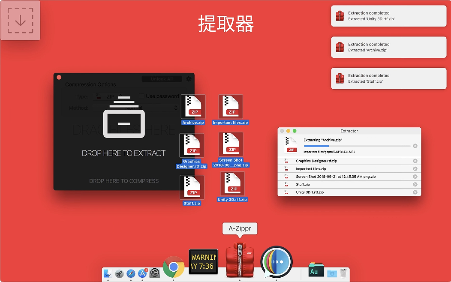
Task: Open the App Store from the dock
Action: pyautogui.click(x=142, y=273)
